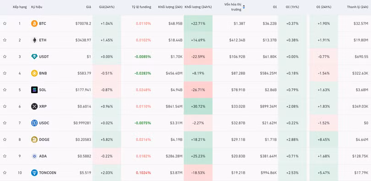
Task: Click the USDC coin icon
Action: (34, 123)
